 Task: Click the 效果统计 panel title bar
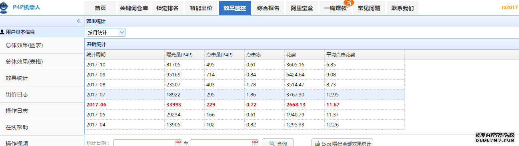point(301,21)
